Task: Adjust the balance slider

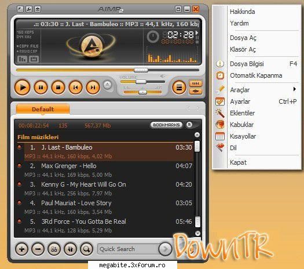Action: coord(142,92)
